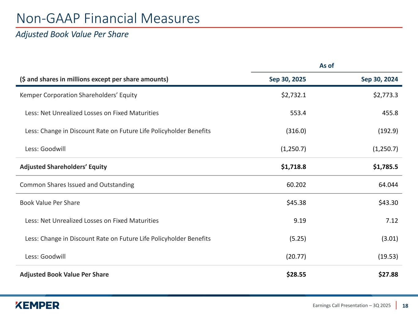Viewport: 418px width, 314px height.
Task: Click the Sep 30, 2025 column header
Action: (287, 79)
